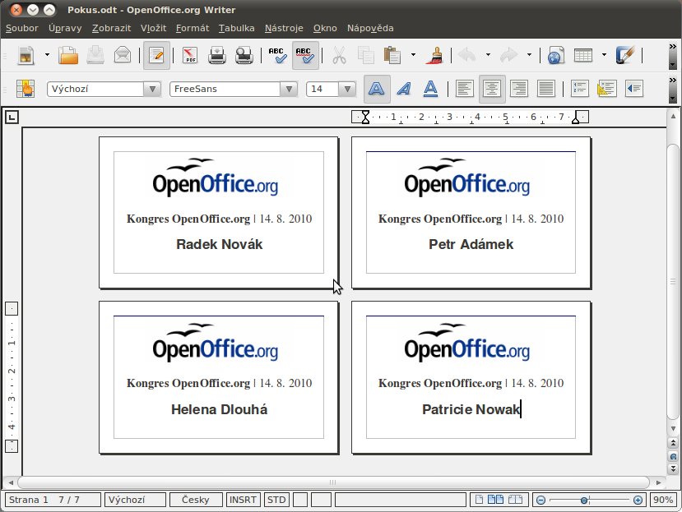
Task: Click the Česky language in status bar
Action: point(196,500)
